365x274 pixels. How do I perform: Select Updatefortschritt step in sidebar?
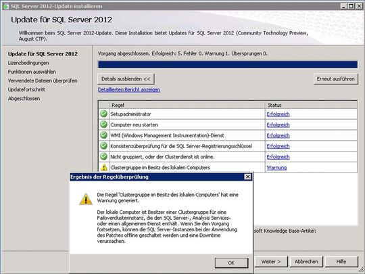click(x=26, y=89)
